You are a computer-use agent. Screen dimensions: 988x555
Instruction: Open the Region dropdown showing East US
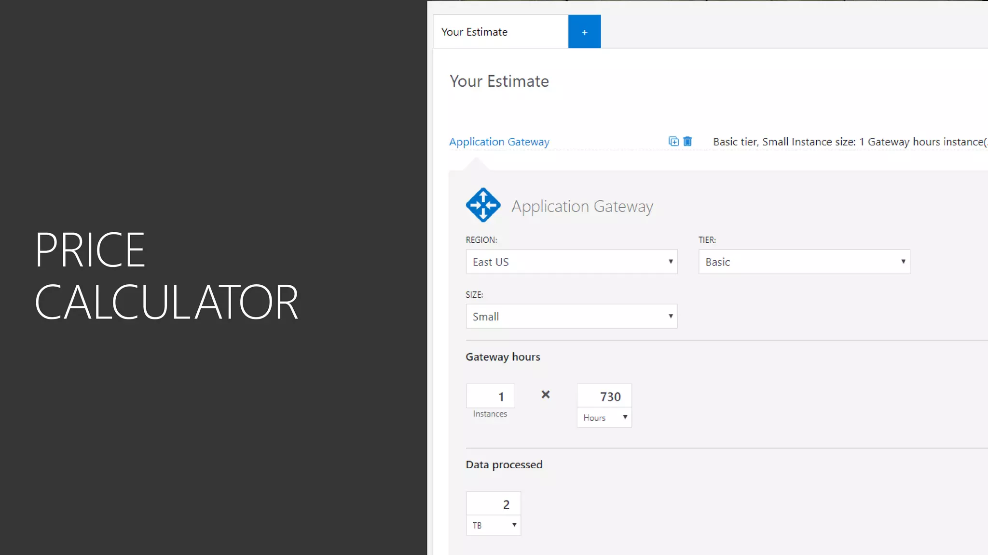(x=571, y=262)
